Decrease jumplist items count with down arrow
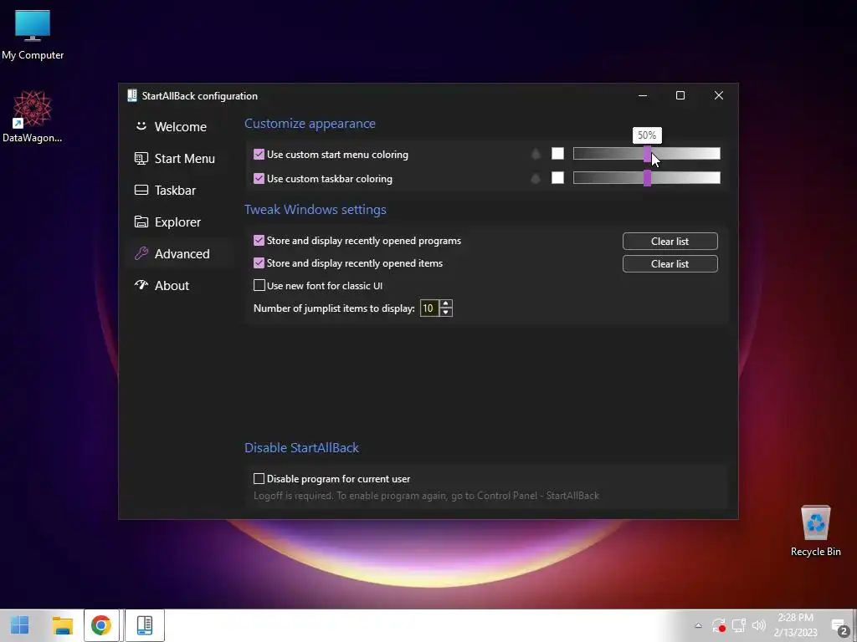This screenshot has height=642, width=857. coord(446,313)
